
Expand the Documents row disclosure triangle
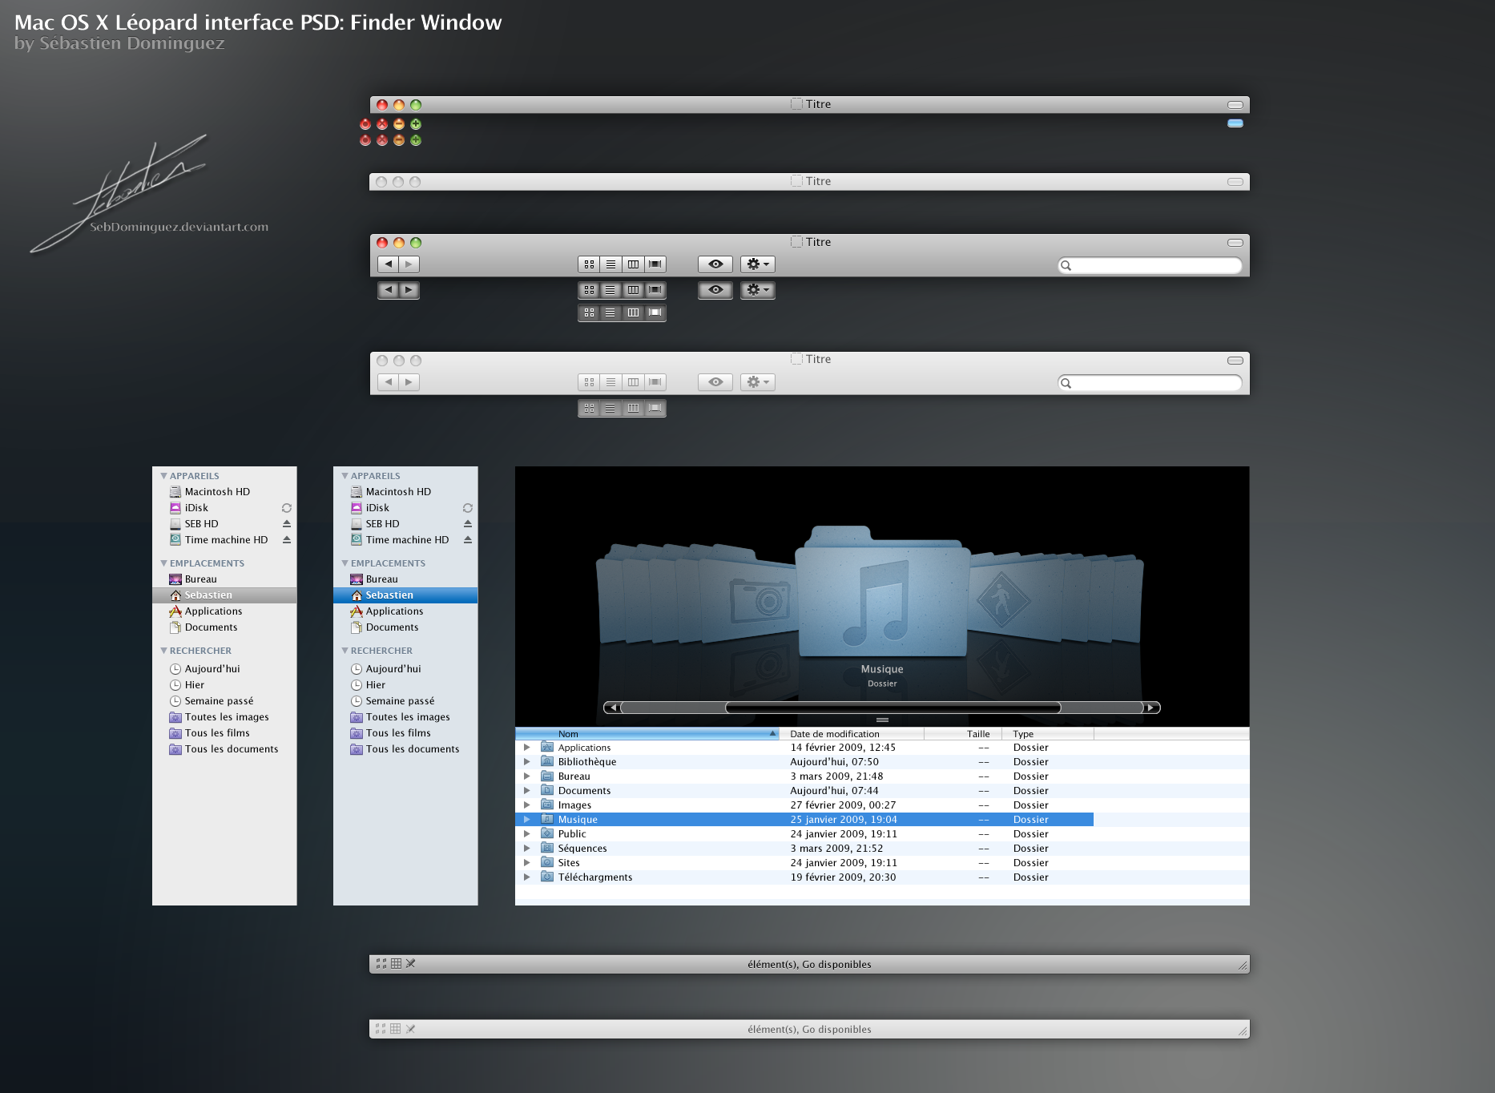(x=526, y=791)
